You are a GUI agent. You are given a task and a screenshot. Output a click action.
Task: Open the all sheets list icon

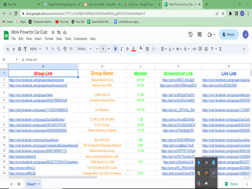(19, 184)
